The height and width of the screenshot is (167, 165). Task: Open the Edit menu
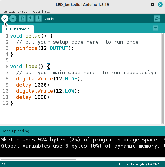click(12, 11)
